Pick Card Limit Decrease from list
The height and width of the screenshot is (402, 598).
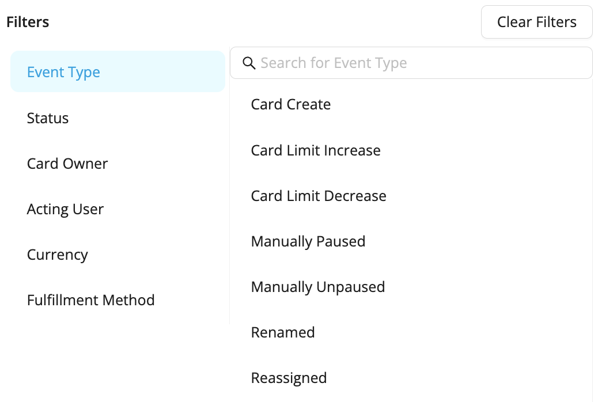(411, 196)
